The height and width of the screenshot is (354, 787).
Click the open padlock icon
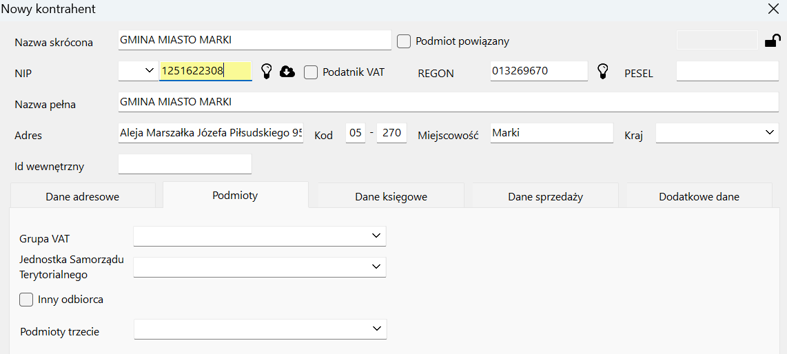point(773,41)
